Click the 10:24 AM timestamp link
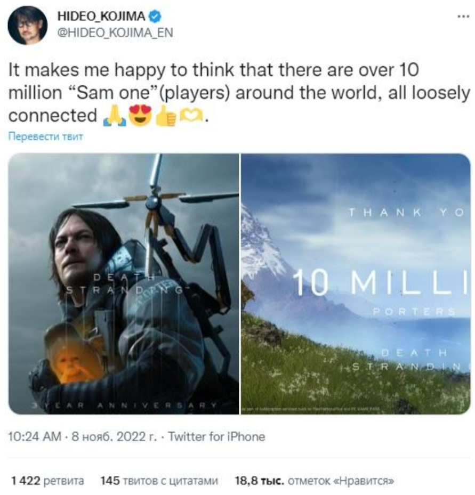This screenshot has width=475, height=495. tap(35, 436)
